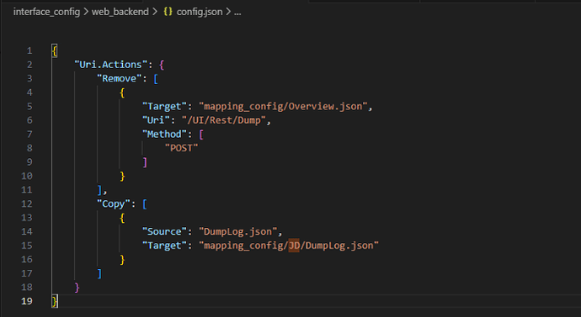Click the closing brace on line 10
Screen dimensions: 581x317
click(122, 176)
